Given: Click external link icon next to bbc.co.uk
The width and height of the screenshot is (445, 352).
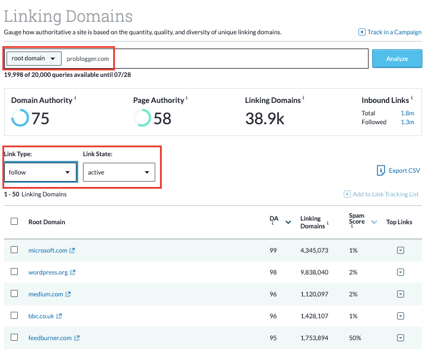Looking at the screenshot, I should pos(59,317).
